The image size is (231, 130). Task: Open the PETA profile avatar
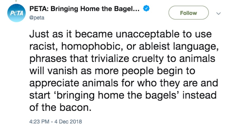pyautogui.click(x=16, y=13)
